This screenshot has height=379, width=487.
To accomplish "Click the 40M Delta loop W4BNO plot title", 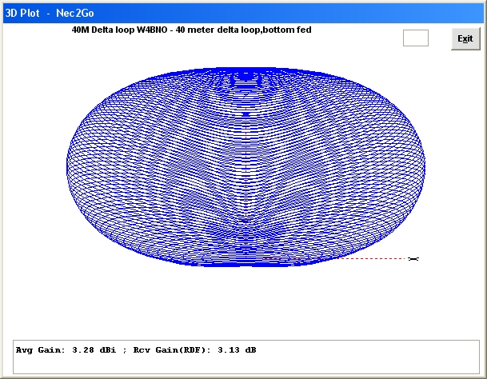I will pyautogui.click(x=191, y=30).
